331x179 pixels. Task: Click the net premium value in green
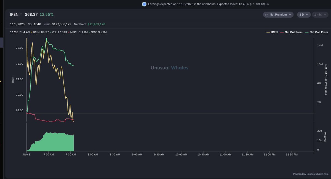click(x=96, y=24)
